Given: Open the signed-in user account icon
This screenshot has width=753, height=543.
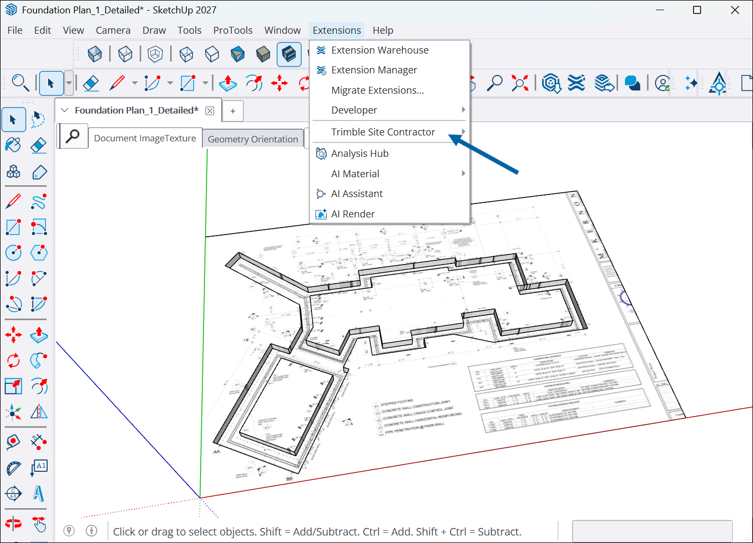Looking at the screenshot, I should [663, 83].
